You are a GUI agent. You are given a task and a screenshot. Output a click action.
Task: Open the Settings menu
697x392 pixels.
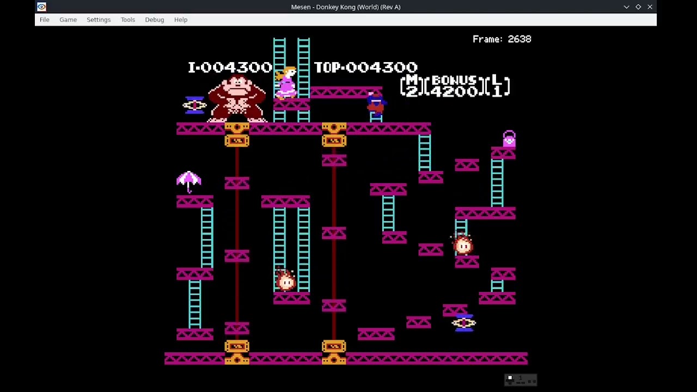99,20
